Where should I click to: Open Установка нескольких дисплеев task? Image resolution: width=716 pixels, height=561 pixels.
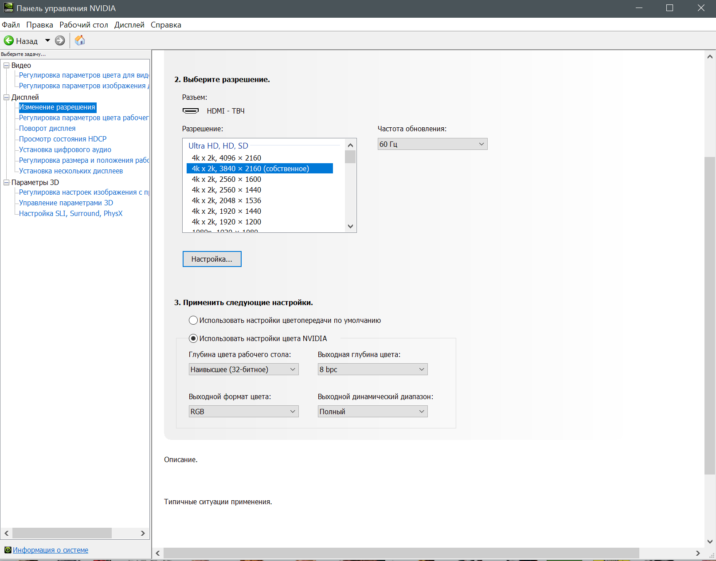(71, 171)
